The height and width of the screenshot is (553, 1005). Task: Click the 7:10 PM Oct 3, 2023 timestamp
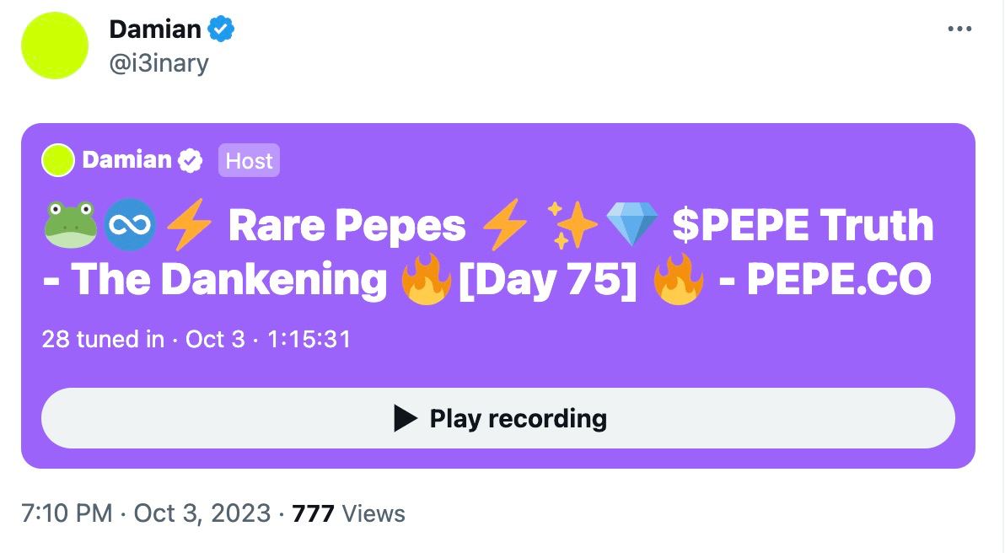tap(146, 513)
